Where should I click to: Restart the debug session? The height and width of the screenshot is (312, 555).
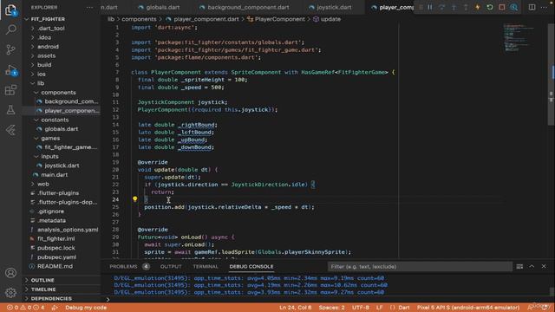coord(490,7)
